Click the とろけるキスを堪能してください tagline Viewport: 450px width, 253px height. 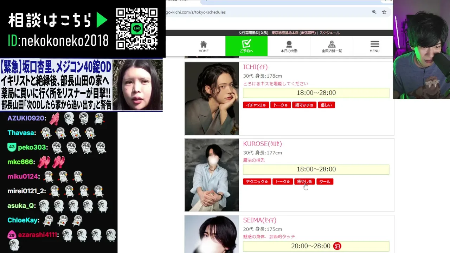click(x=276, y=84)
